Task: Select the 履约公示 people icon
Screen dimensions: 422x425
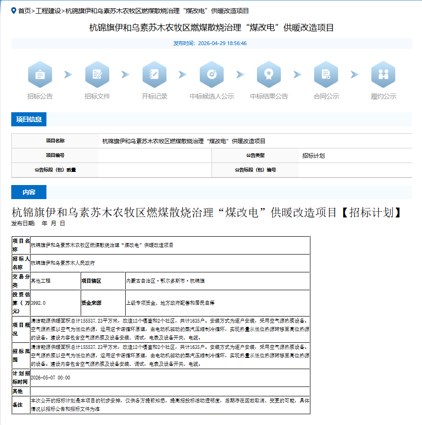Action: (x=383, y=74)
